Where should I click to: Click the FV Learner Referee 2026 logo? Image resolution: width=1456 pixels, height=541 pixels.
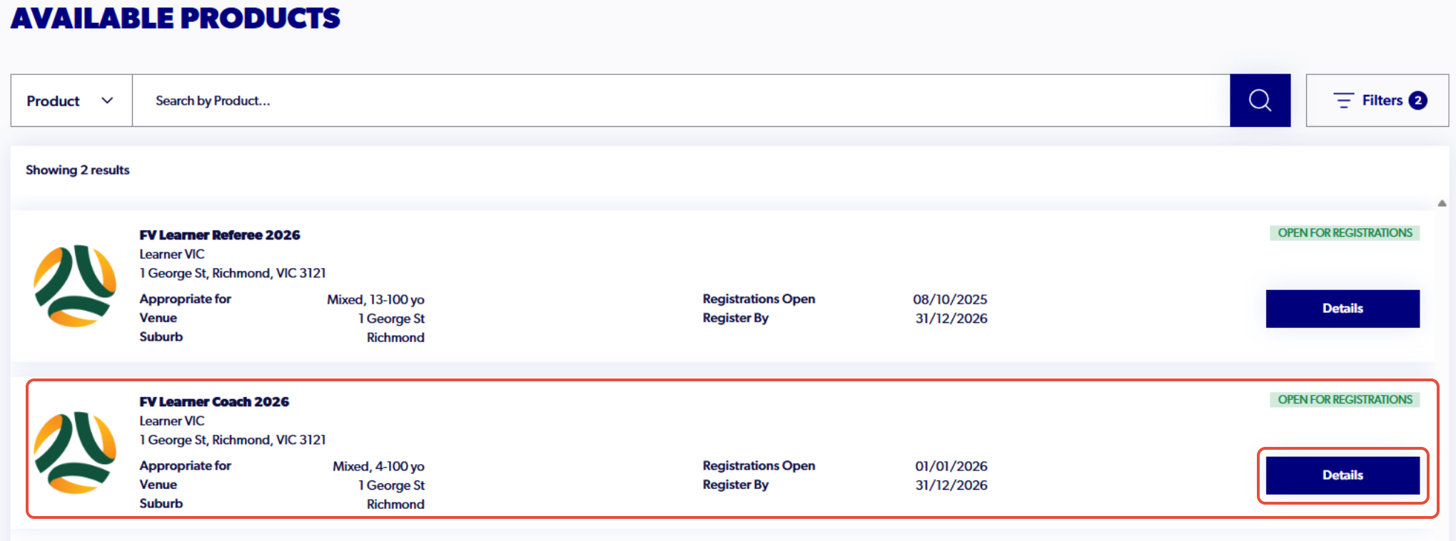point(75,286)
